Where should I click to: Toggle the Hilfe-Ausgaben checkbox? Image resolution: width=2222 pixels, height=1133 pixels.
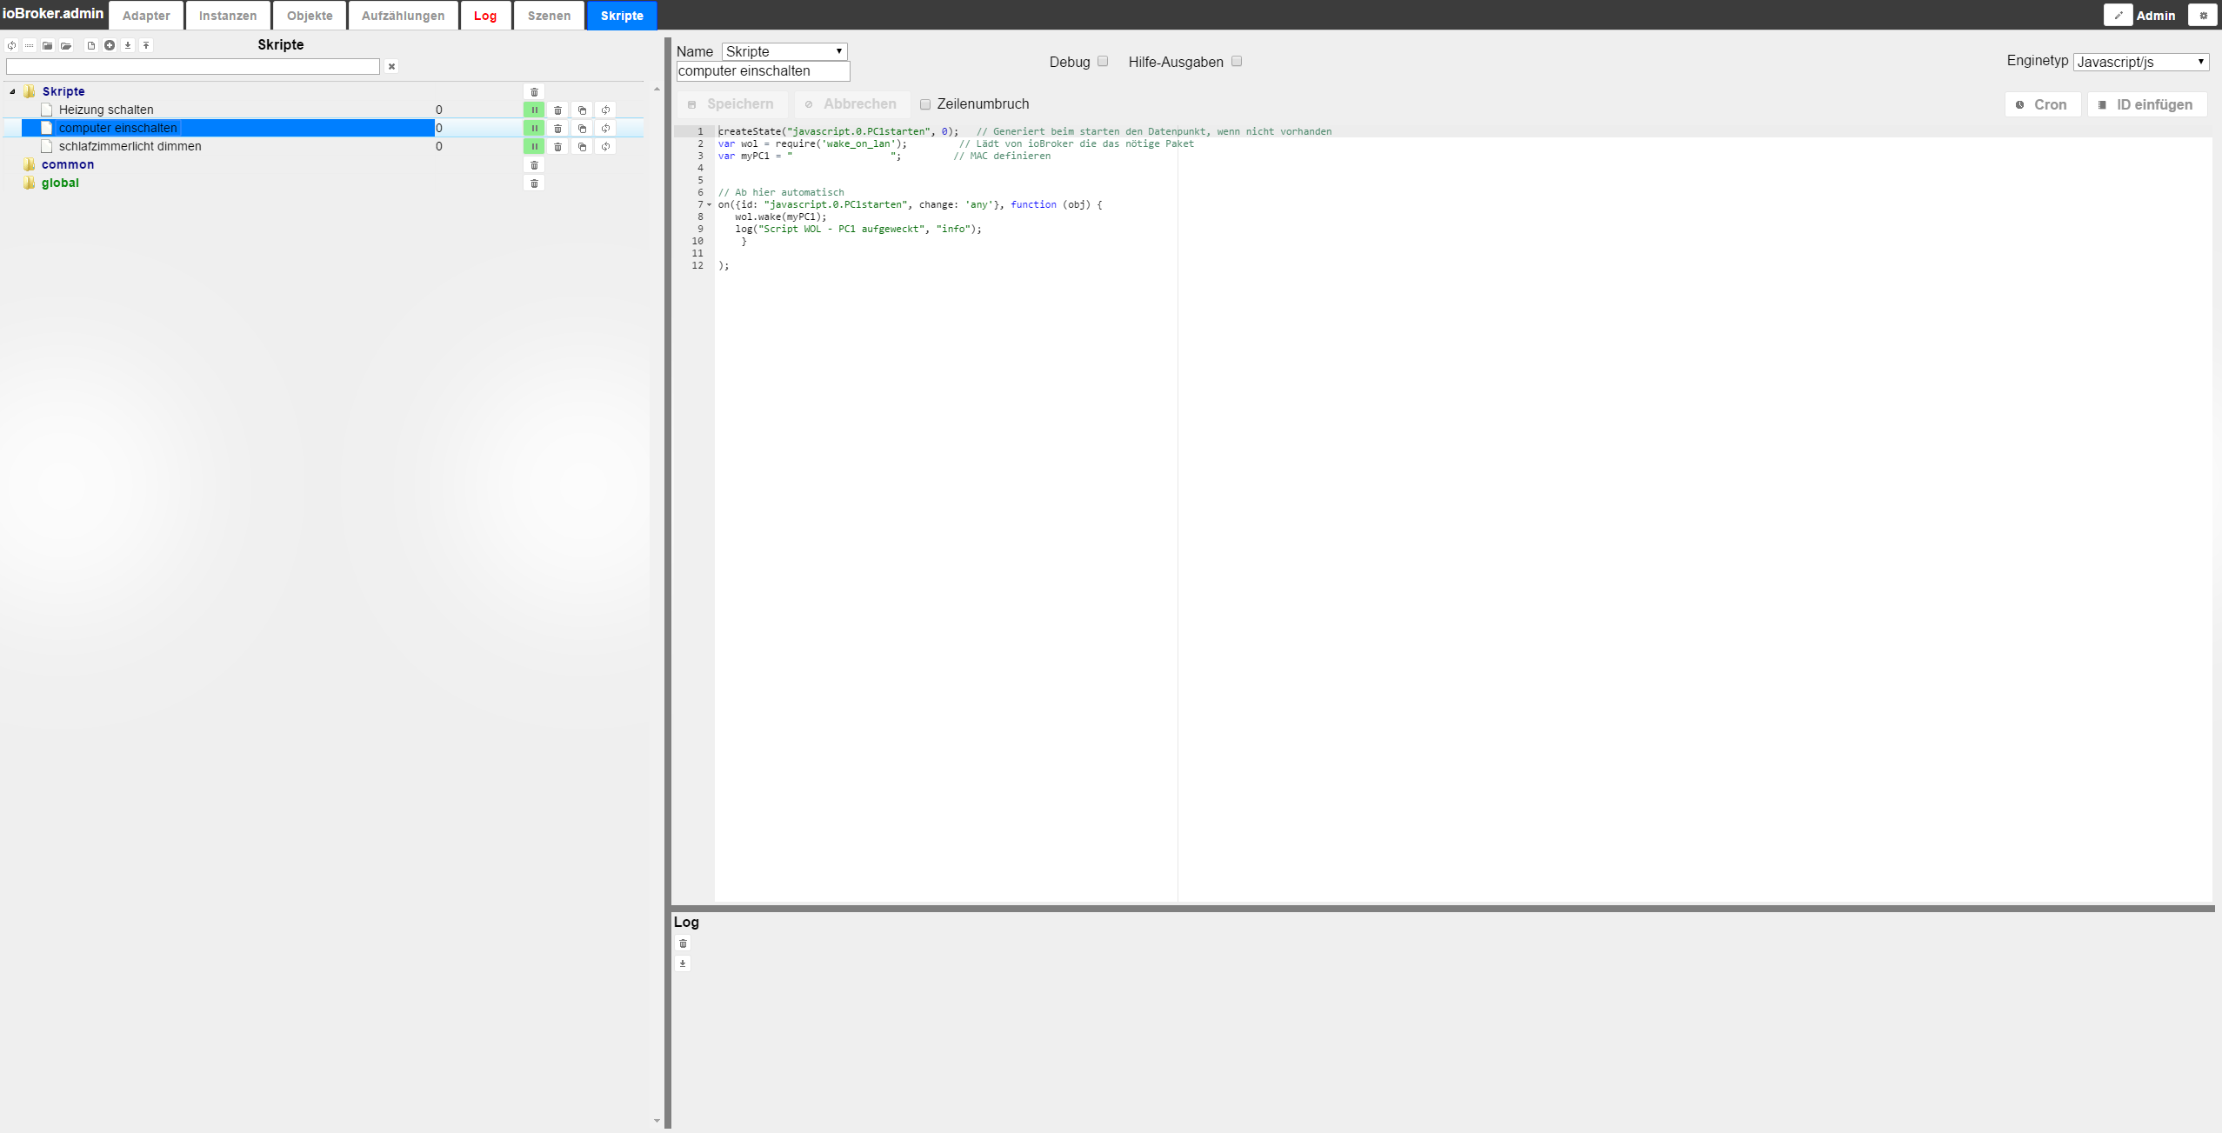1237,62
